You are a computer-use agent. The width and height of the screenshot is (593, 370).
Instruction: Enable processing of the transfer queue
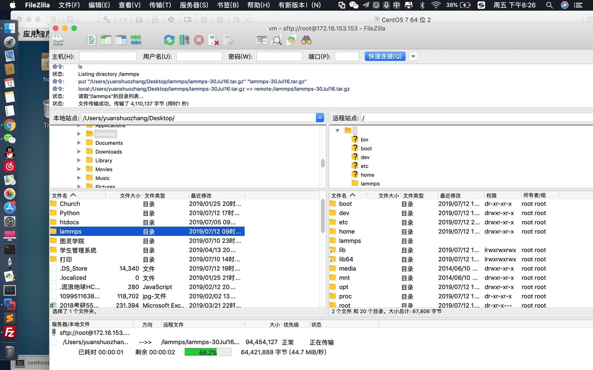(x=184, y=40)
